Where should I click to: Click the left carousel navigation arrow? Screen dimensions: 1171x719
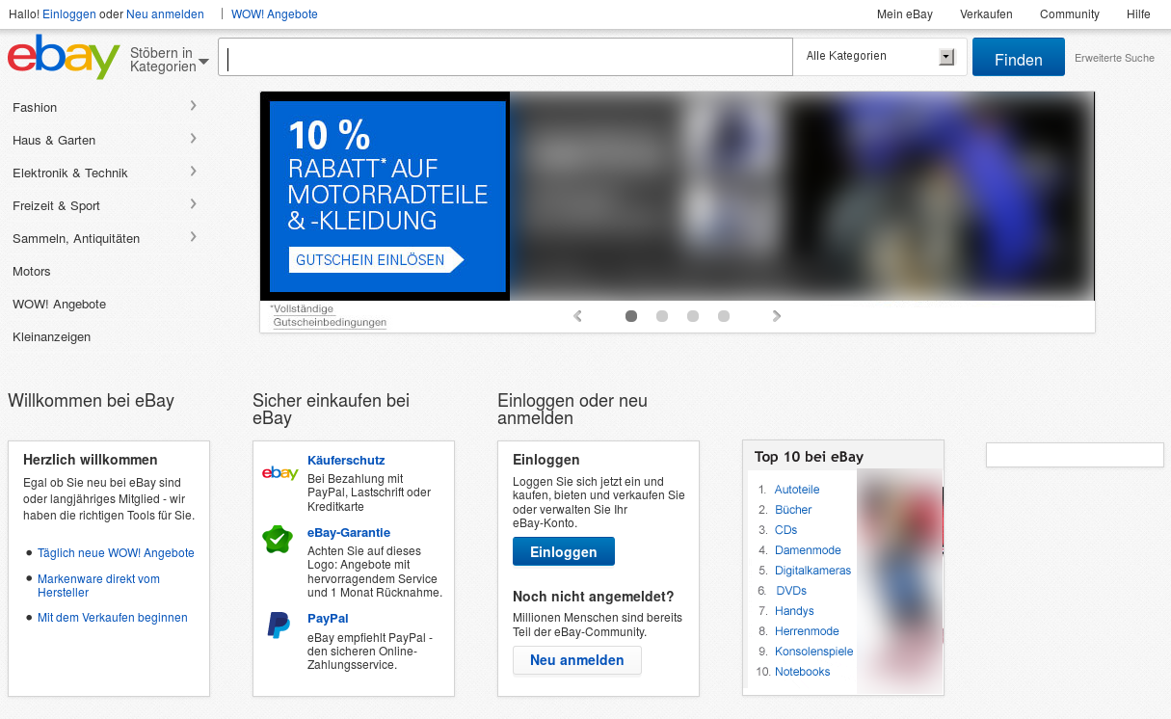pos(577,315)
